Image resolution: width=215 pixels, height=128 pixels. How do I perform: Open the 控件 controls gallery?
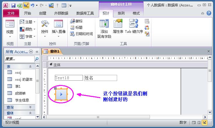(x=45, y=28)
